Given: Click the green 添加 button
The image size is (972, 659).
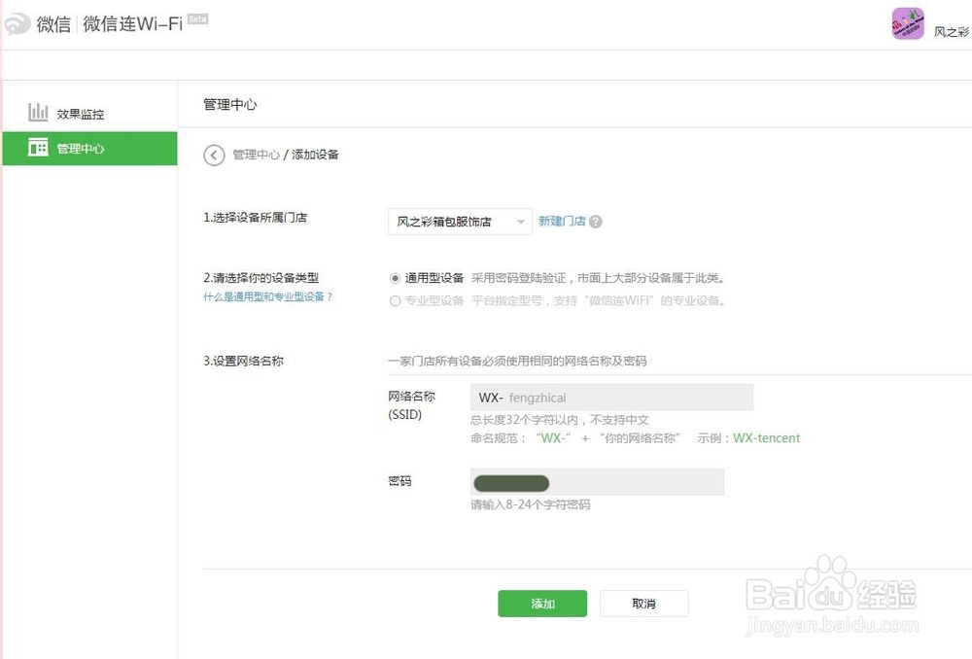Looking at the screenshot, I should pyautogui.click(x=542, y=604).
